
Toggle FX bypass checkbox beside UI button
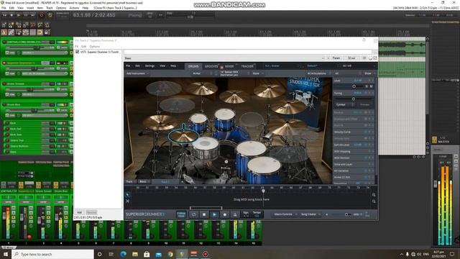[x=375, y=58]
